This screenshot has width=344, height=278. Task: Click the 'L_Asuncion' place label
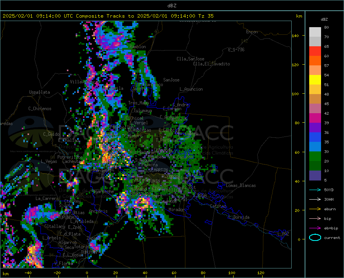click(x=191, y=89)
